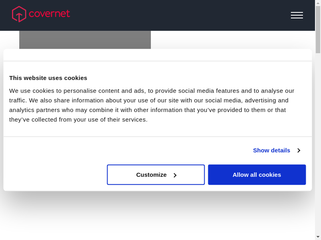The width and height of the screenshot is (321, 240).
Task: Click the white area right of gray image
Action: tap(233, 40)
